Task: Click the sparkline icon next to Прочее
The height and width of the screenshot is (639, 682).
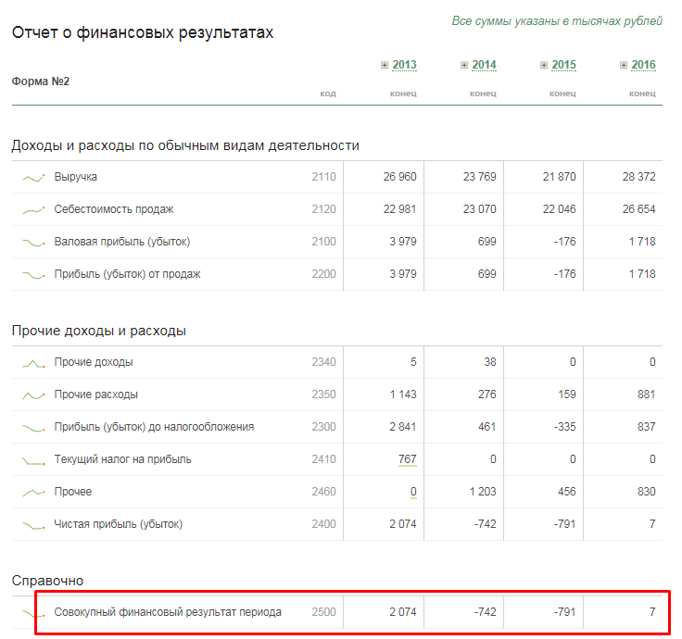Action: (x=33, y=493)
